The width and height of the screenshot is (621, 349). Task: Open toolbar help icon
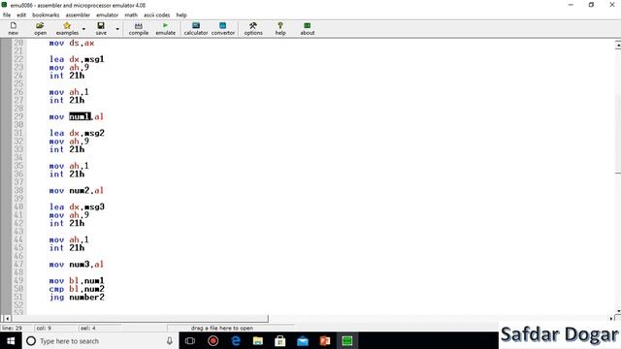click(x=280, y=28)
